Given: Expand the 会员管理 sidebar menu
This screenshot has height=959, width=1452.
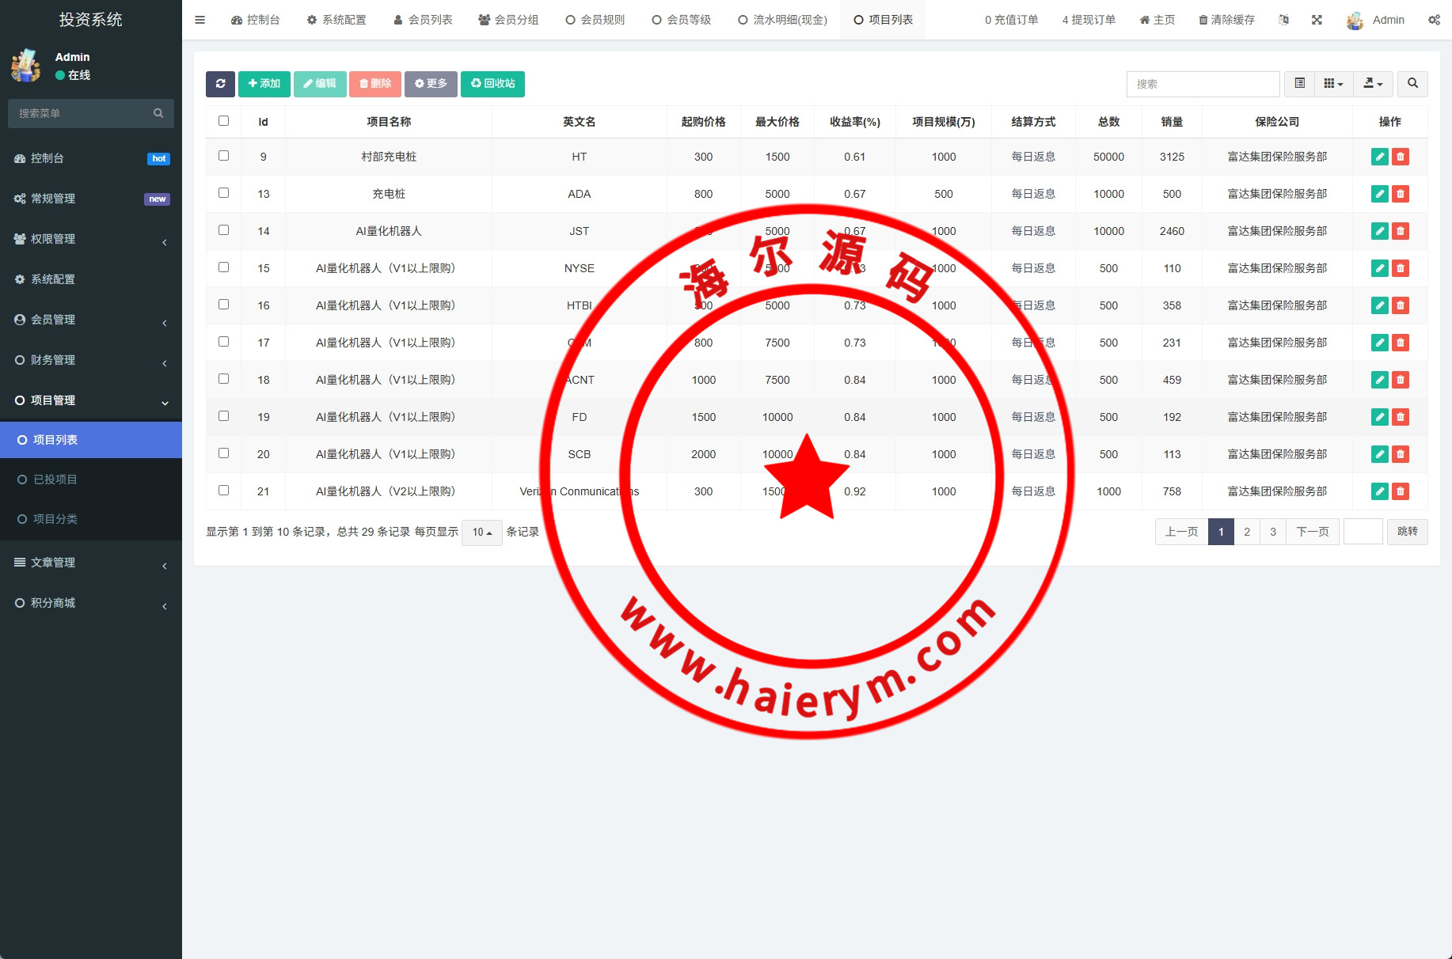Looking at the screenshot, I should 90,320.
